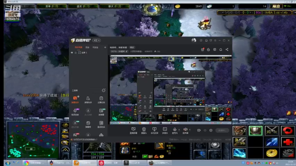The height and width of the screenshot is (166, 296).
Task: Open the toolbox tool showing a triangle icon
Action: [101, 135]
